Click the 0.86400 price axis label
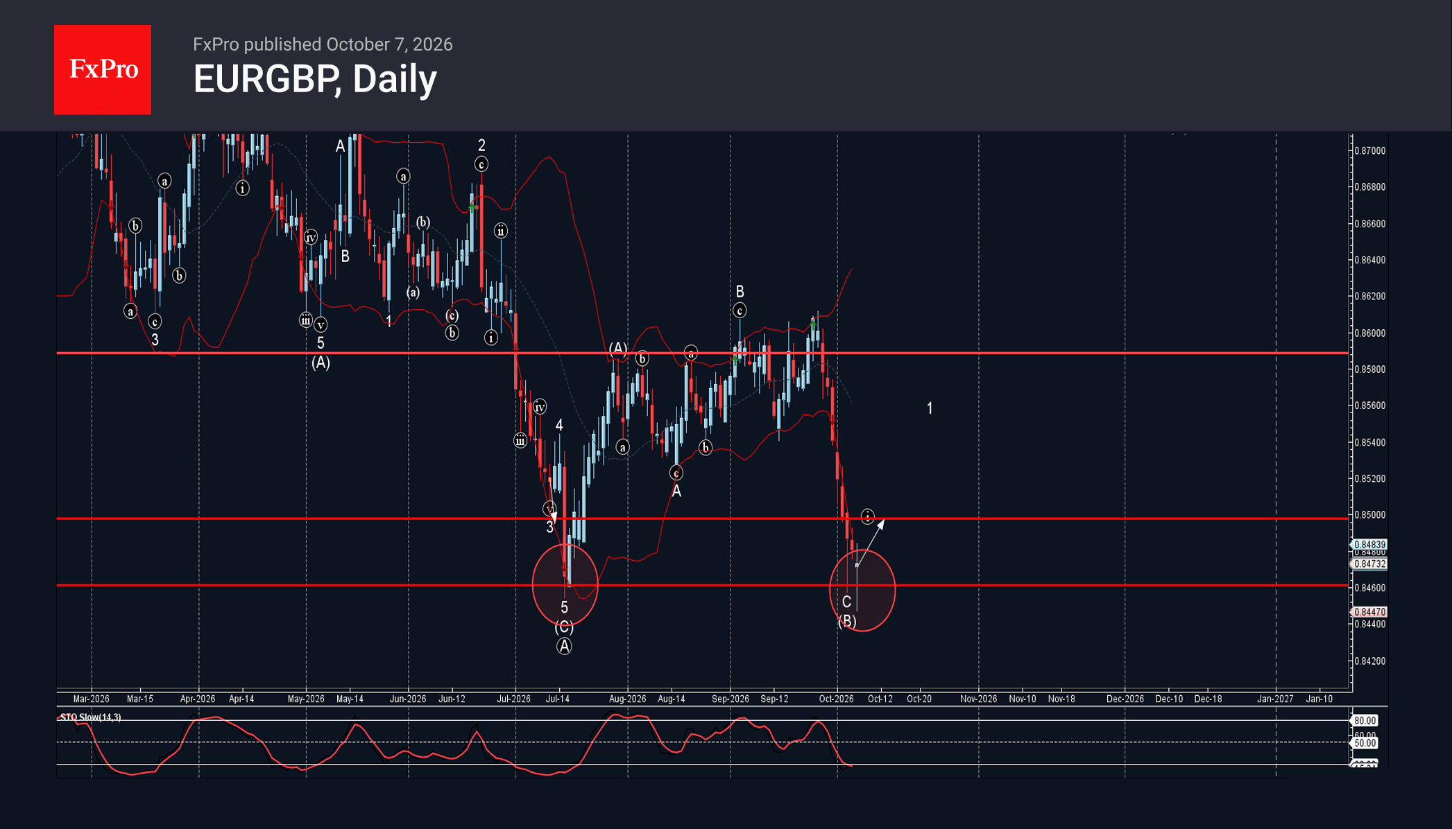Image resolution: width=1452 pixels, height=829 pixels. point(1370,260)
